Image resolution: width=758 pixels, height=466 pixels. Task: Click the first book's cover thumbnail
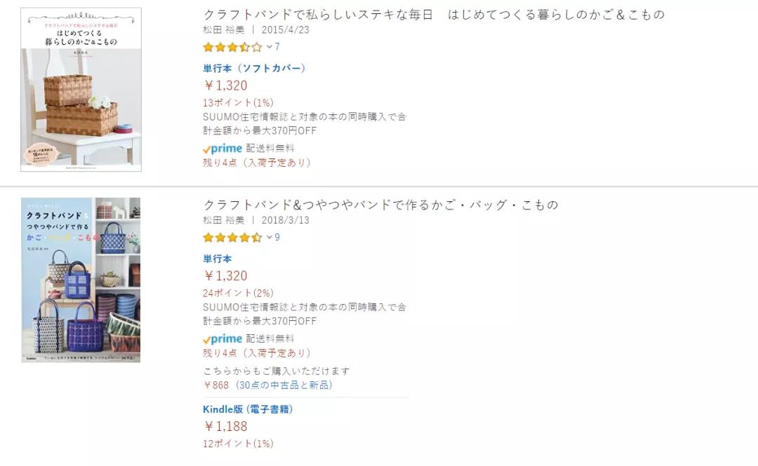(x=81, y=90)
